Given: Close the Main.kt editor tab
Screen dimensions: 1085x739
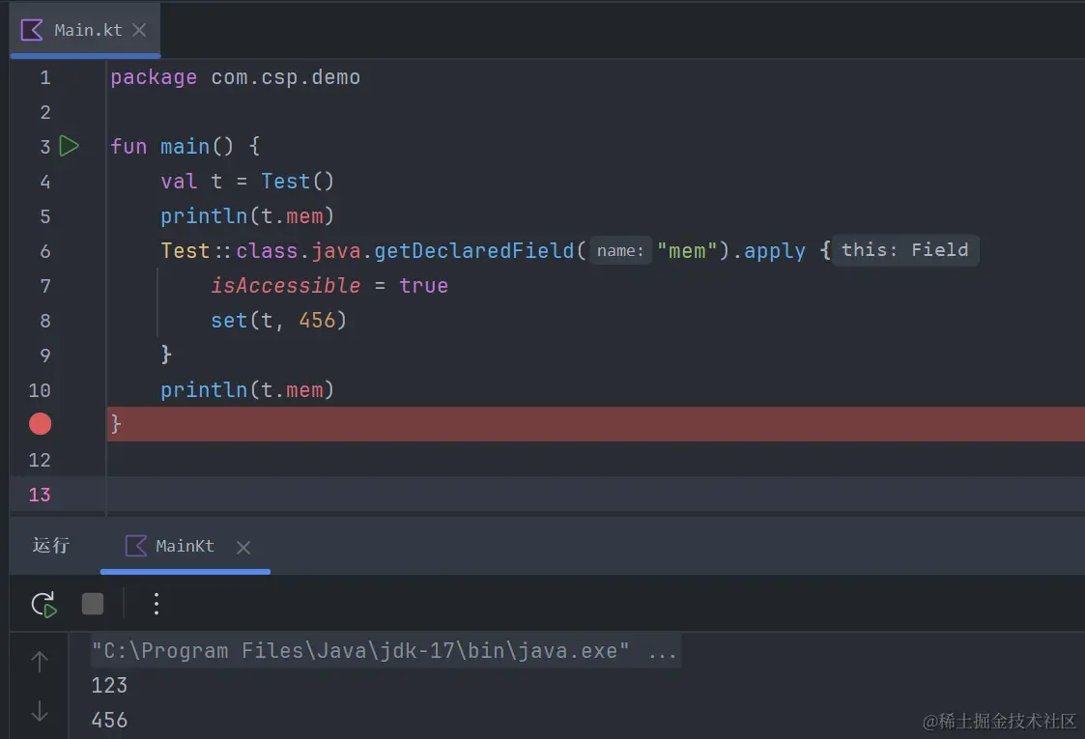Looking at the screenshot, I should pos(139,30).
